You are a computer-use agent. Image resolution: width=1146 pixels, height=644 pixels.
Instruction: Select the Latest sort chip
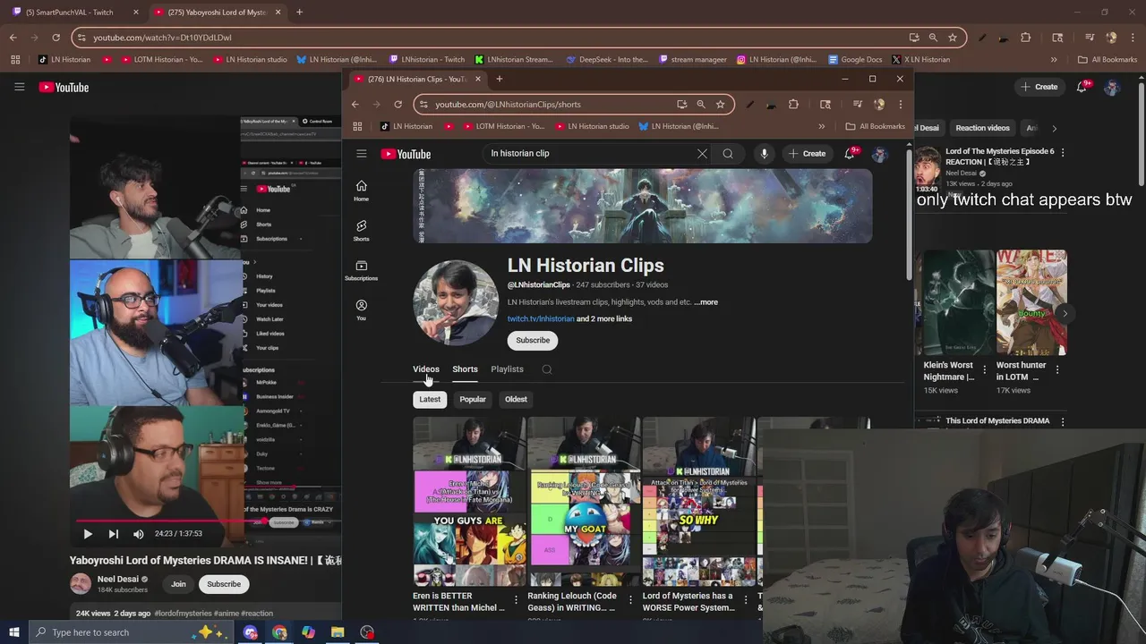pos(430,399)
